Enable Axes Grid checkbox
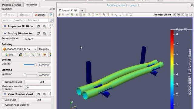Image resolution: width=194 pixels, height=109 pixels. (x=3, y=100)
